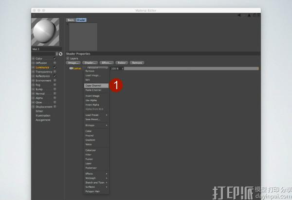Toggle the Reflectance channel checkbox

pos(55,76)
